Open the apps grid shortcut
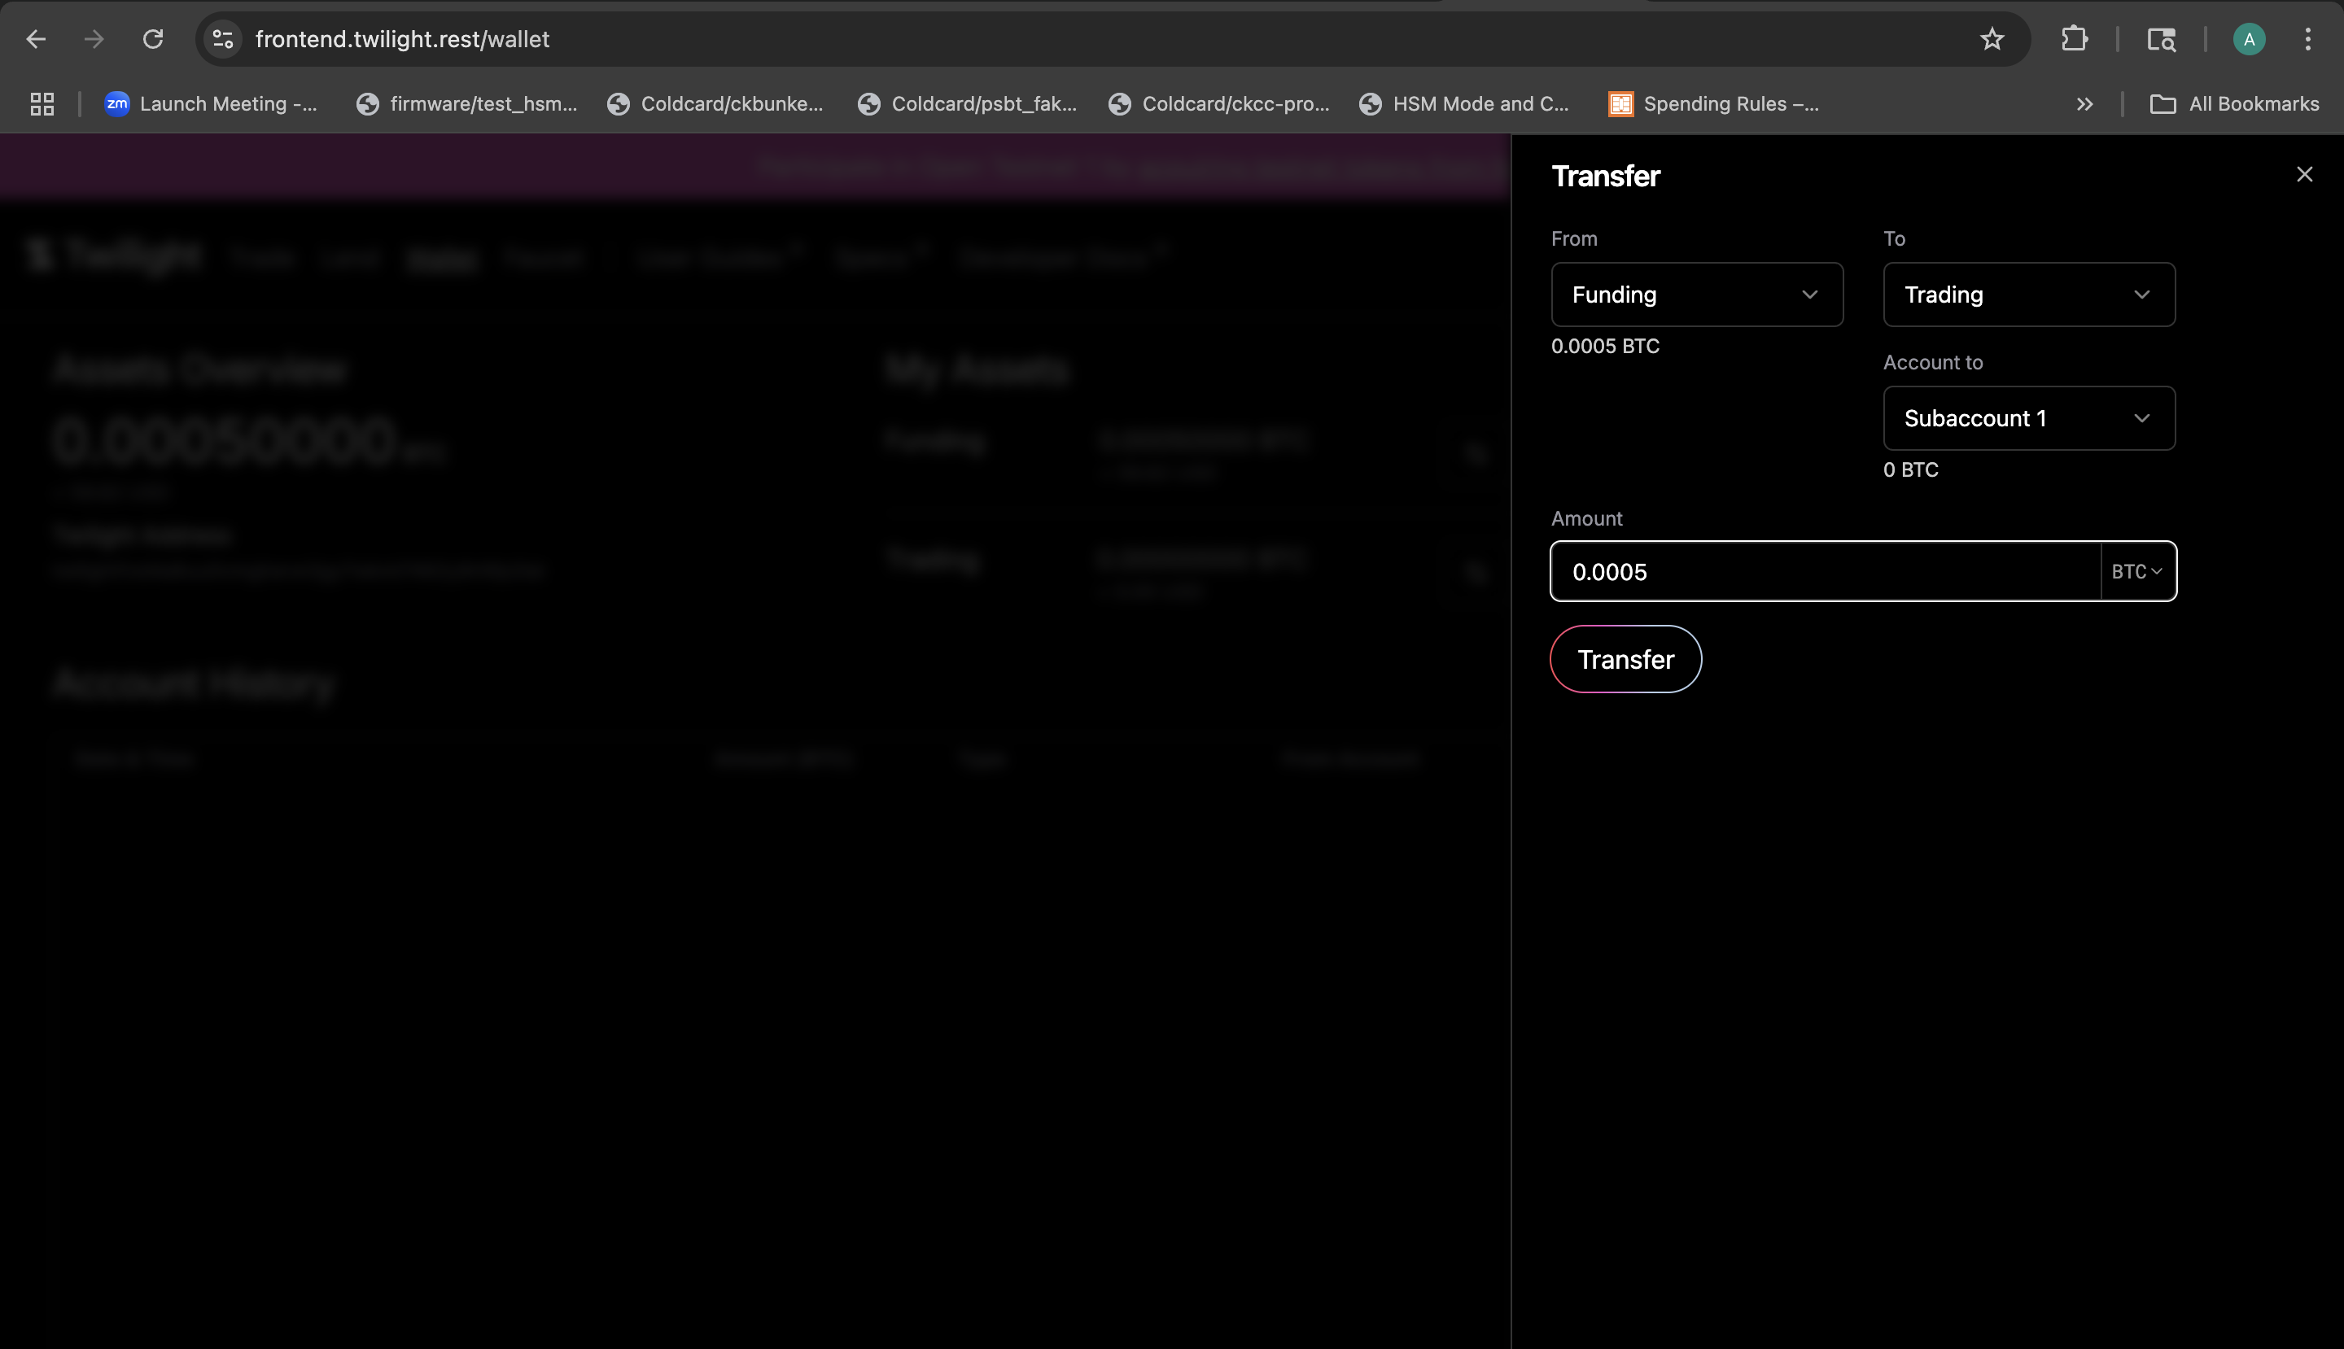Viewport: 2344px width, 1349px height. [42, 104]
